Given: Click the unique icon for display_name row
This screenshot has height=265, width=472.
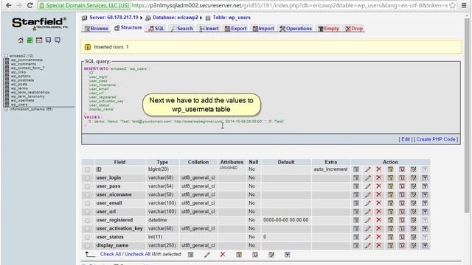Looking at the screenshot, I should click(402, 245).
